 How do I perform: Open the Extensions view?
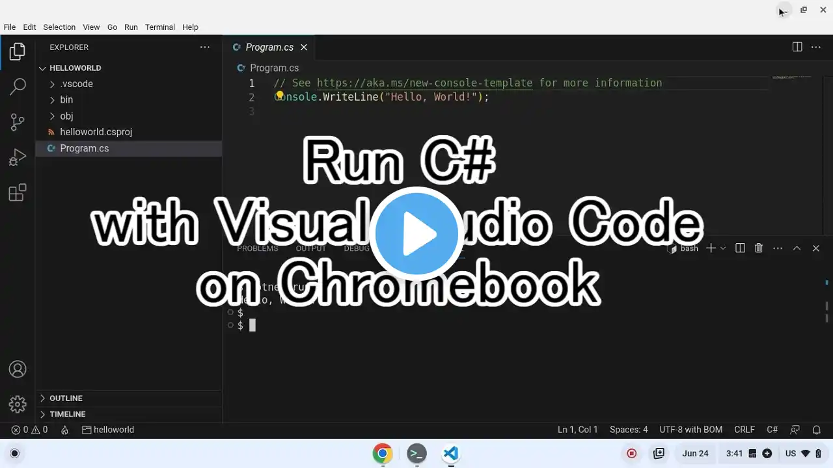point(18,192)
